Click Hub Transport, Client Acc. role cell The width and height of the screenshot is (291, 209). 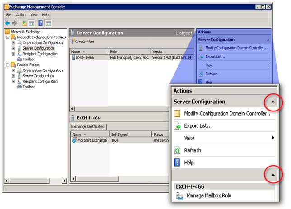click(129, 58)
